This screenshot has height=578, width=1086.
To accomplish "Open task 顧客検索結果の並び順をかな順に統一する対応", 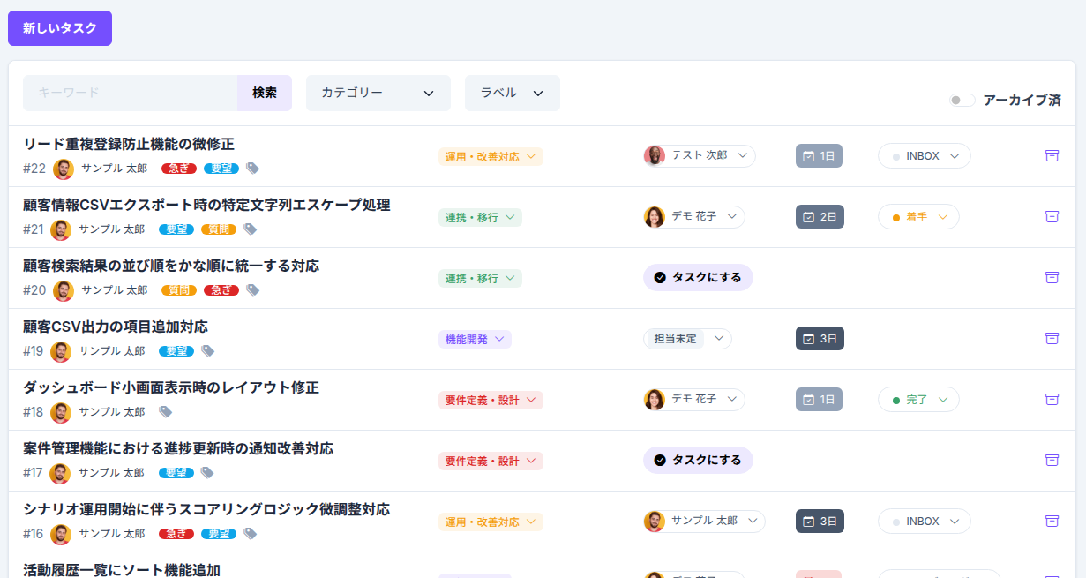I will tap(171, 266).
